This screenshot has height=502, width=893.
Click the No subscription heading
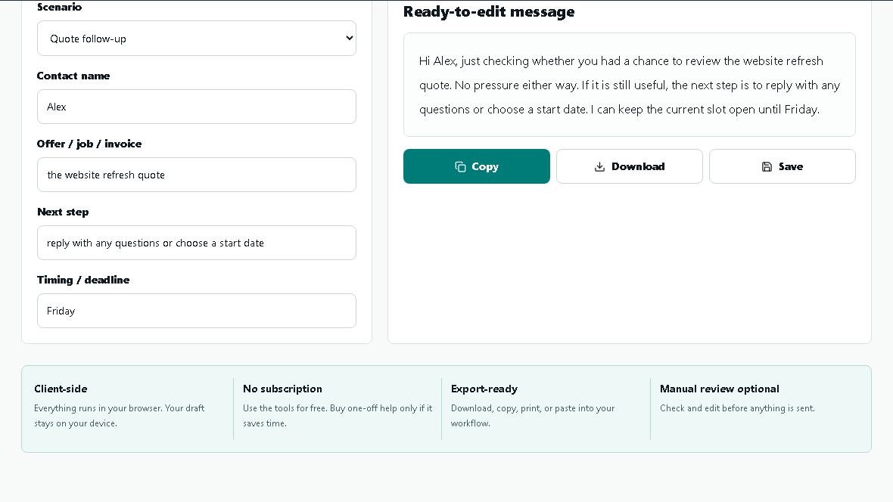pyautogui.click(x=282, y=389)
